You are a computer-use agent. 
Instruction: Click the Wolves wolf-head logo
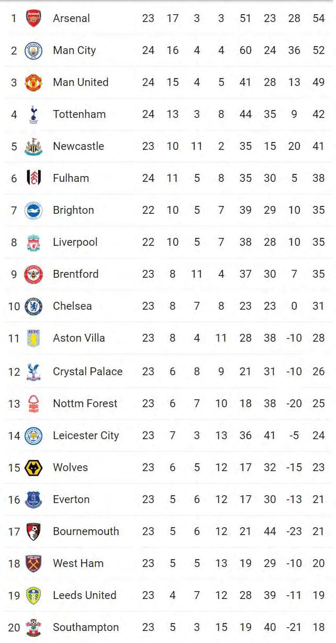click(x=33, y=467)
